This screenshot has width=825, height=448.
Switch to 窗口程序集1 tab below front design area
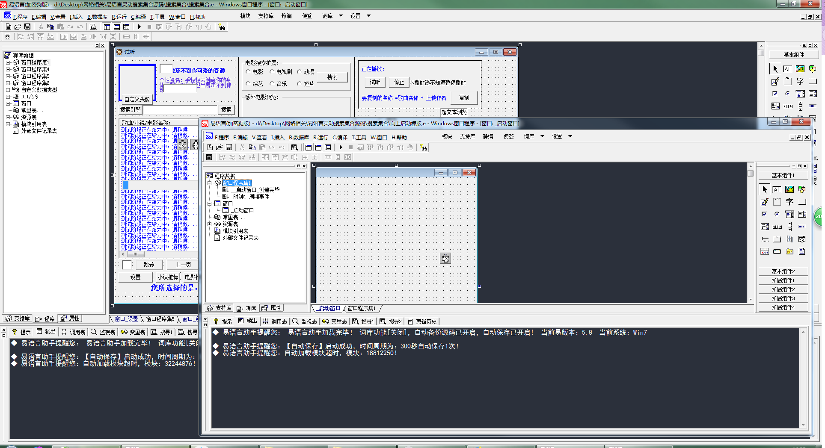coord(361,308)
